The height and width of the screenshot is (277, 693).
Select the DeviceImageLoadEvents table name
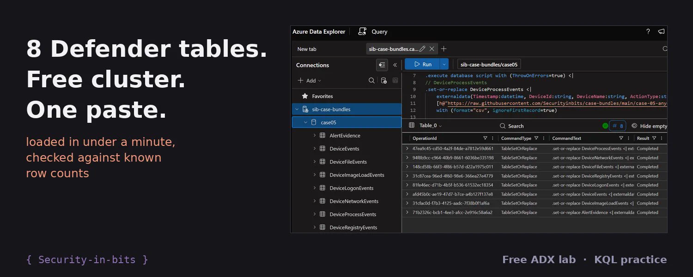pyautogui.click(x=357, y=175)
